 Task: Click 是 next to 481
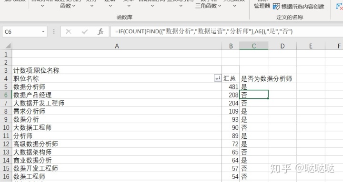click(244, 87)
